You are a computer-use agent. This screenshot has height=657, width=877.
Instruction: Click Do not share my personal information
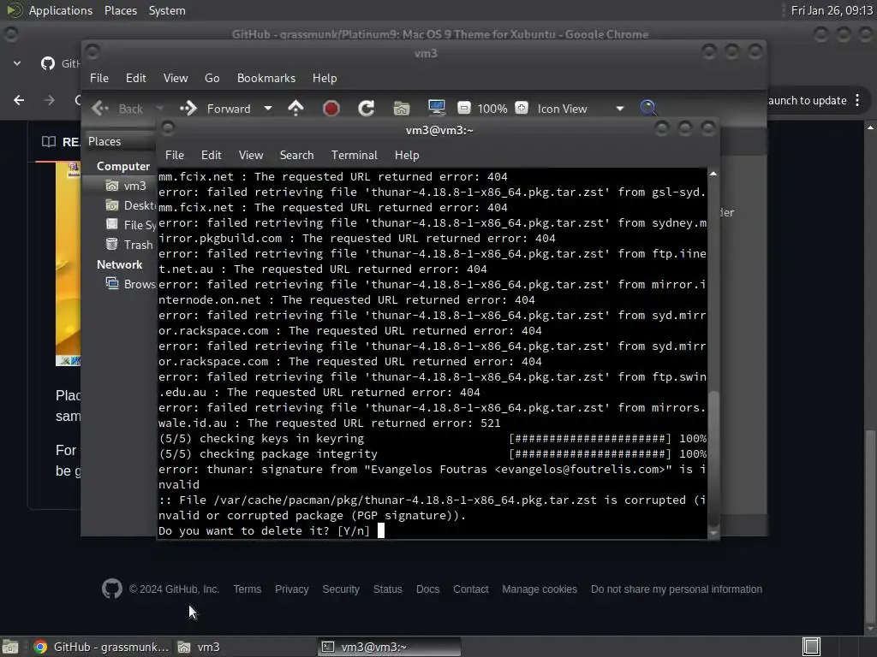[677, 589]
